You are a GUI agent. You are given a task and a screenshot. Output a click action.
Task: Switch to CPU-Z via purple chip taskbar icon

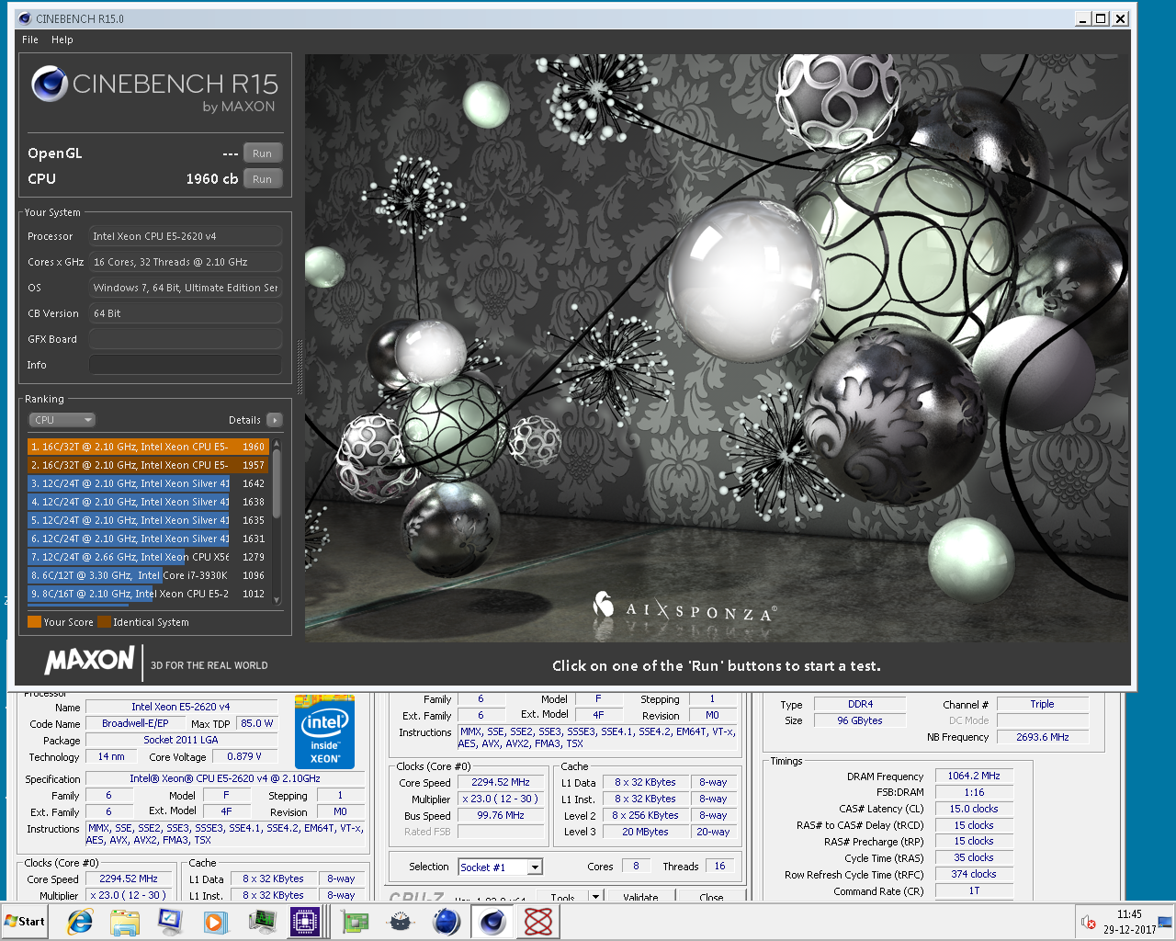pos(305,922)
